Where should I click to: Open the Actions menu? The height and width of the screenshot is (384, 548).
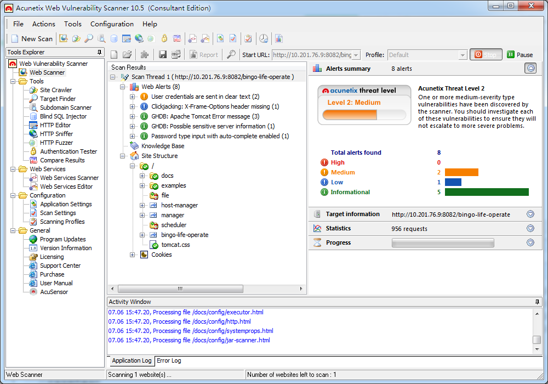[x=44, y=24]
